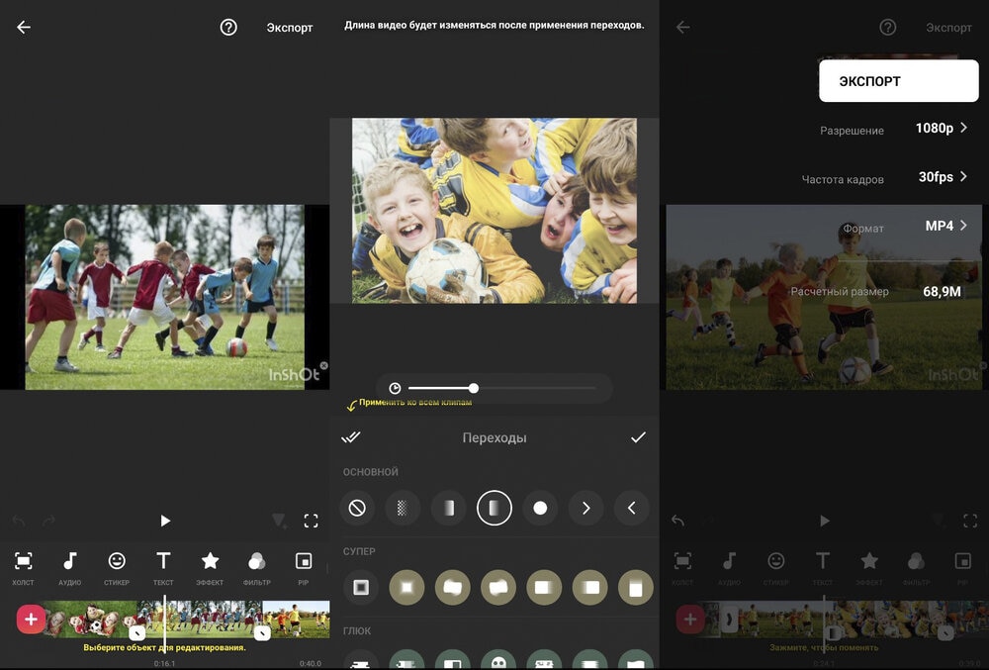Open the Audio (АУДИО) tool
The height and width of the screenshot is (670, 989).
click(x=70, y=562)
